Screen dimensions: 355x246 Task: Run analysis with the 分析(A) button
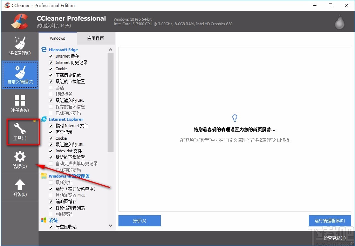coord(139,221)
